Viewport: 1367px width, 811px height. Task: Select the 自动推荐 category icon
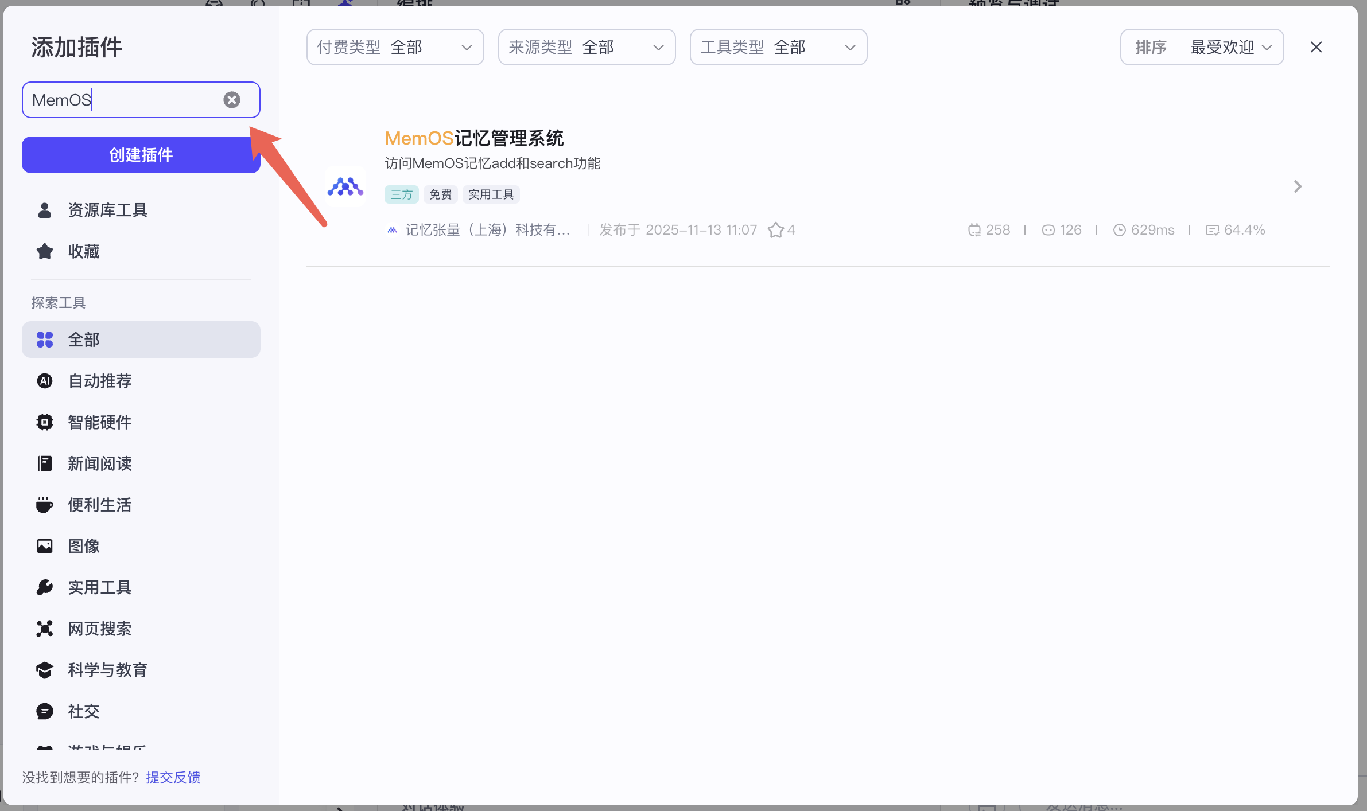(x=45, y=381)
